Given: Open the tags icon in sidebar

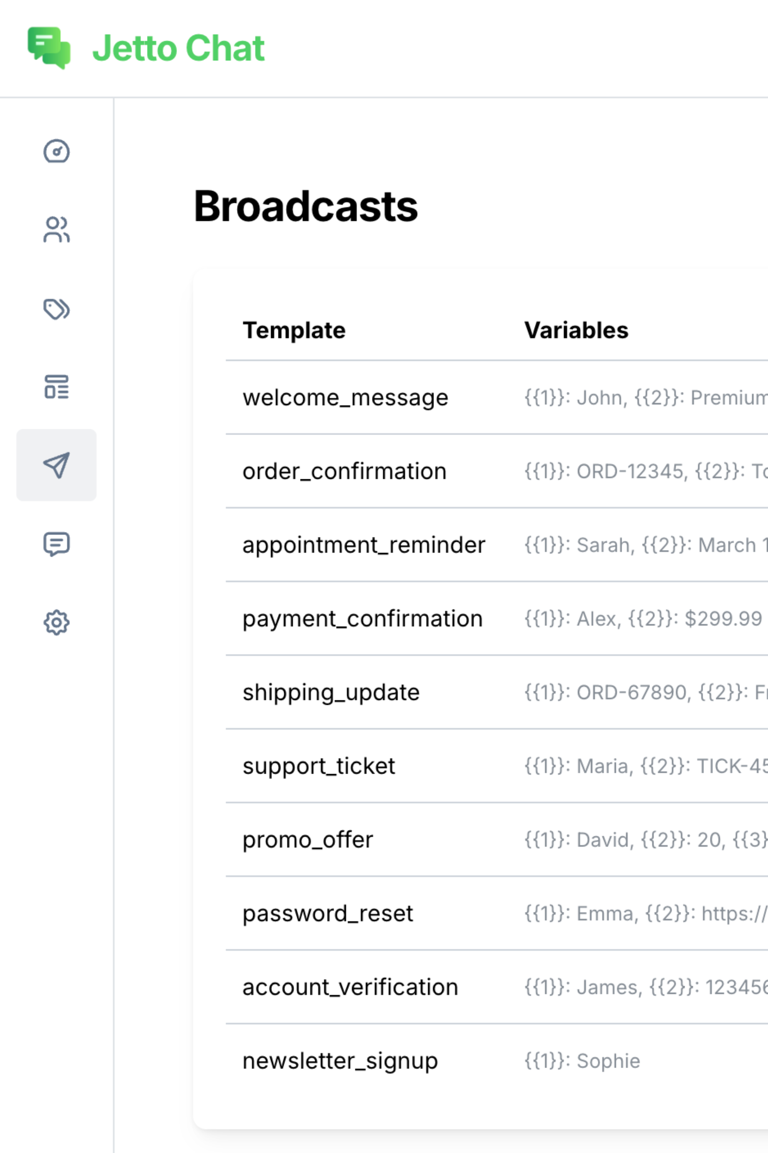Looking at the screenshot, I should pos(56,309).
